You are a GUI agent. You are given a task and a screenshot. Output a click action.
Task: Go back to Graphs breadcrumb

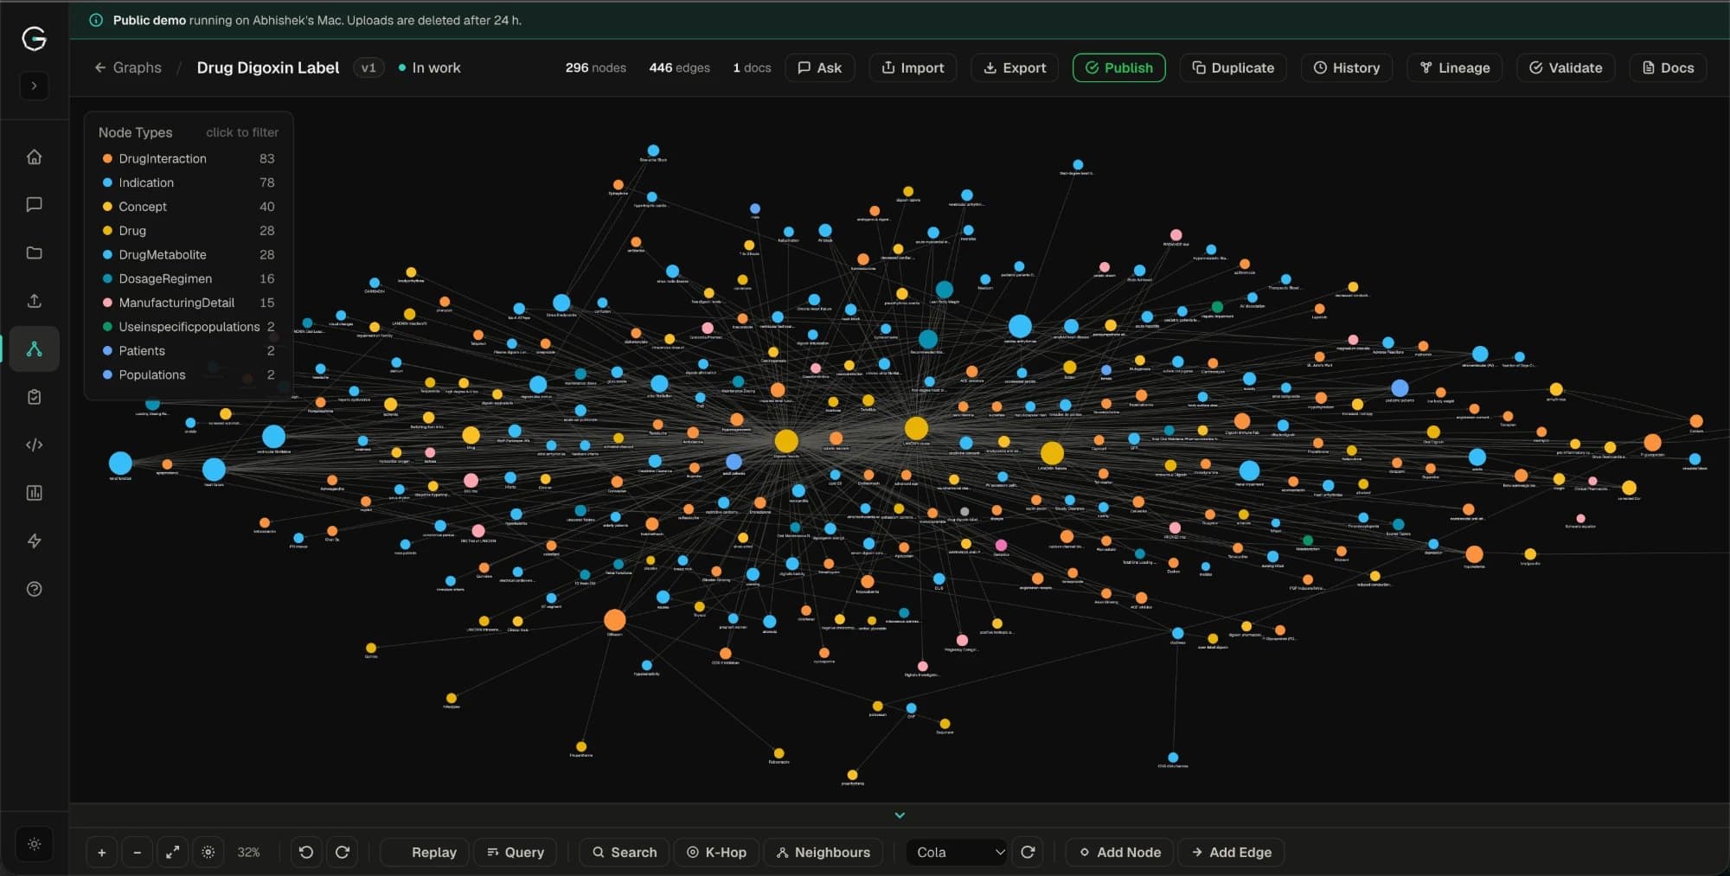point(128,67)
